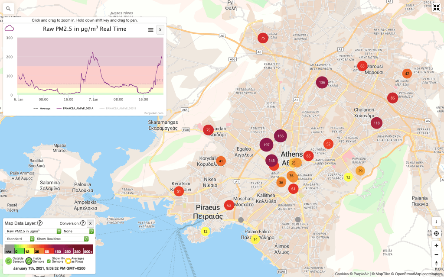Image resolution: width=444 pixels, height=277 pixels.
Task: Open the Conversion help icon
Action: (x=83, y=223)
